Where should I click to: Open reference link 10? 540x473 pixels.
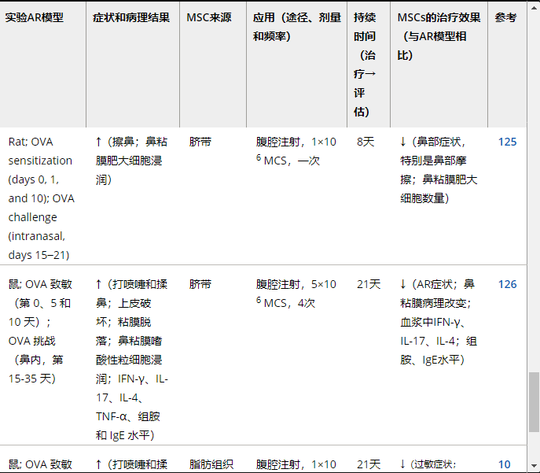coord(504,464)
